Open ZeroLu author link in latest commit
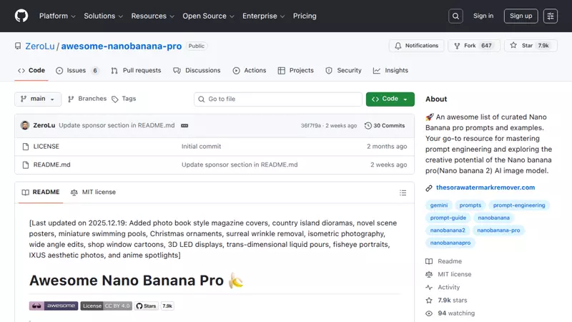The image size is (572, 322). [44, 125]
